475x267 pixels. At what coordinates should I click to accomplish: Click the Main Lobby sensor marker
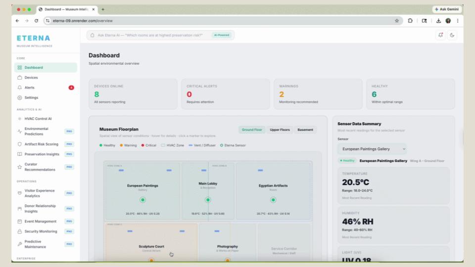tap(208, 200)
